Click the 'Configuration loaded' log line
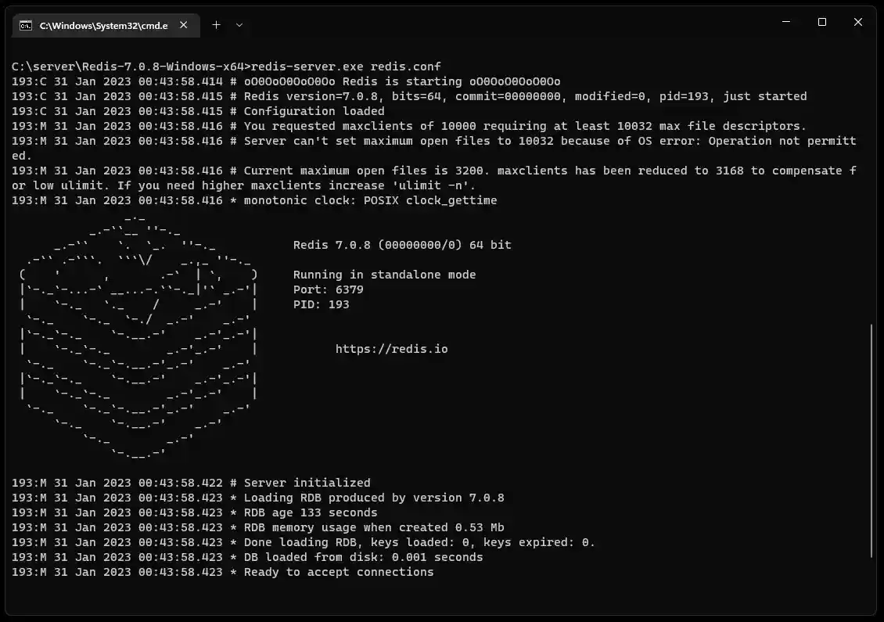884x622 pixels. tap(198, 111)
